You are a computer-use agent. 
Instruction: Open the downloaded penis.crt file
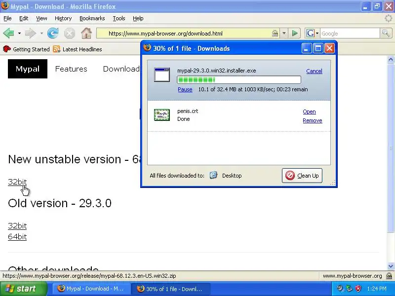309,111
